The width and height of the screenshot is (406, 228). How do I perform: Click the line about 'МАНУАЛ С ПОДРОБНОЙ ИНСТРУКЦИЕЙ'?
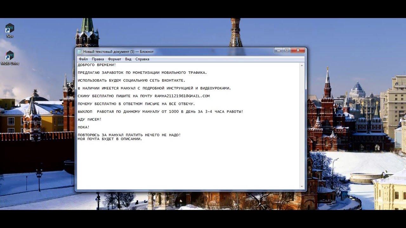[154, 88]
